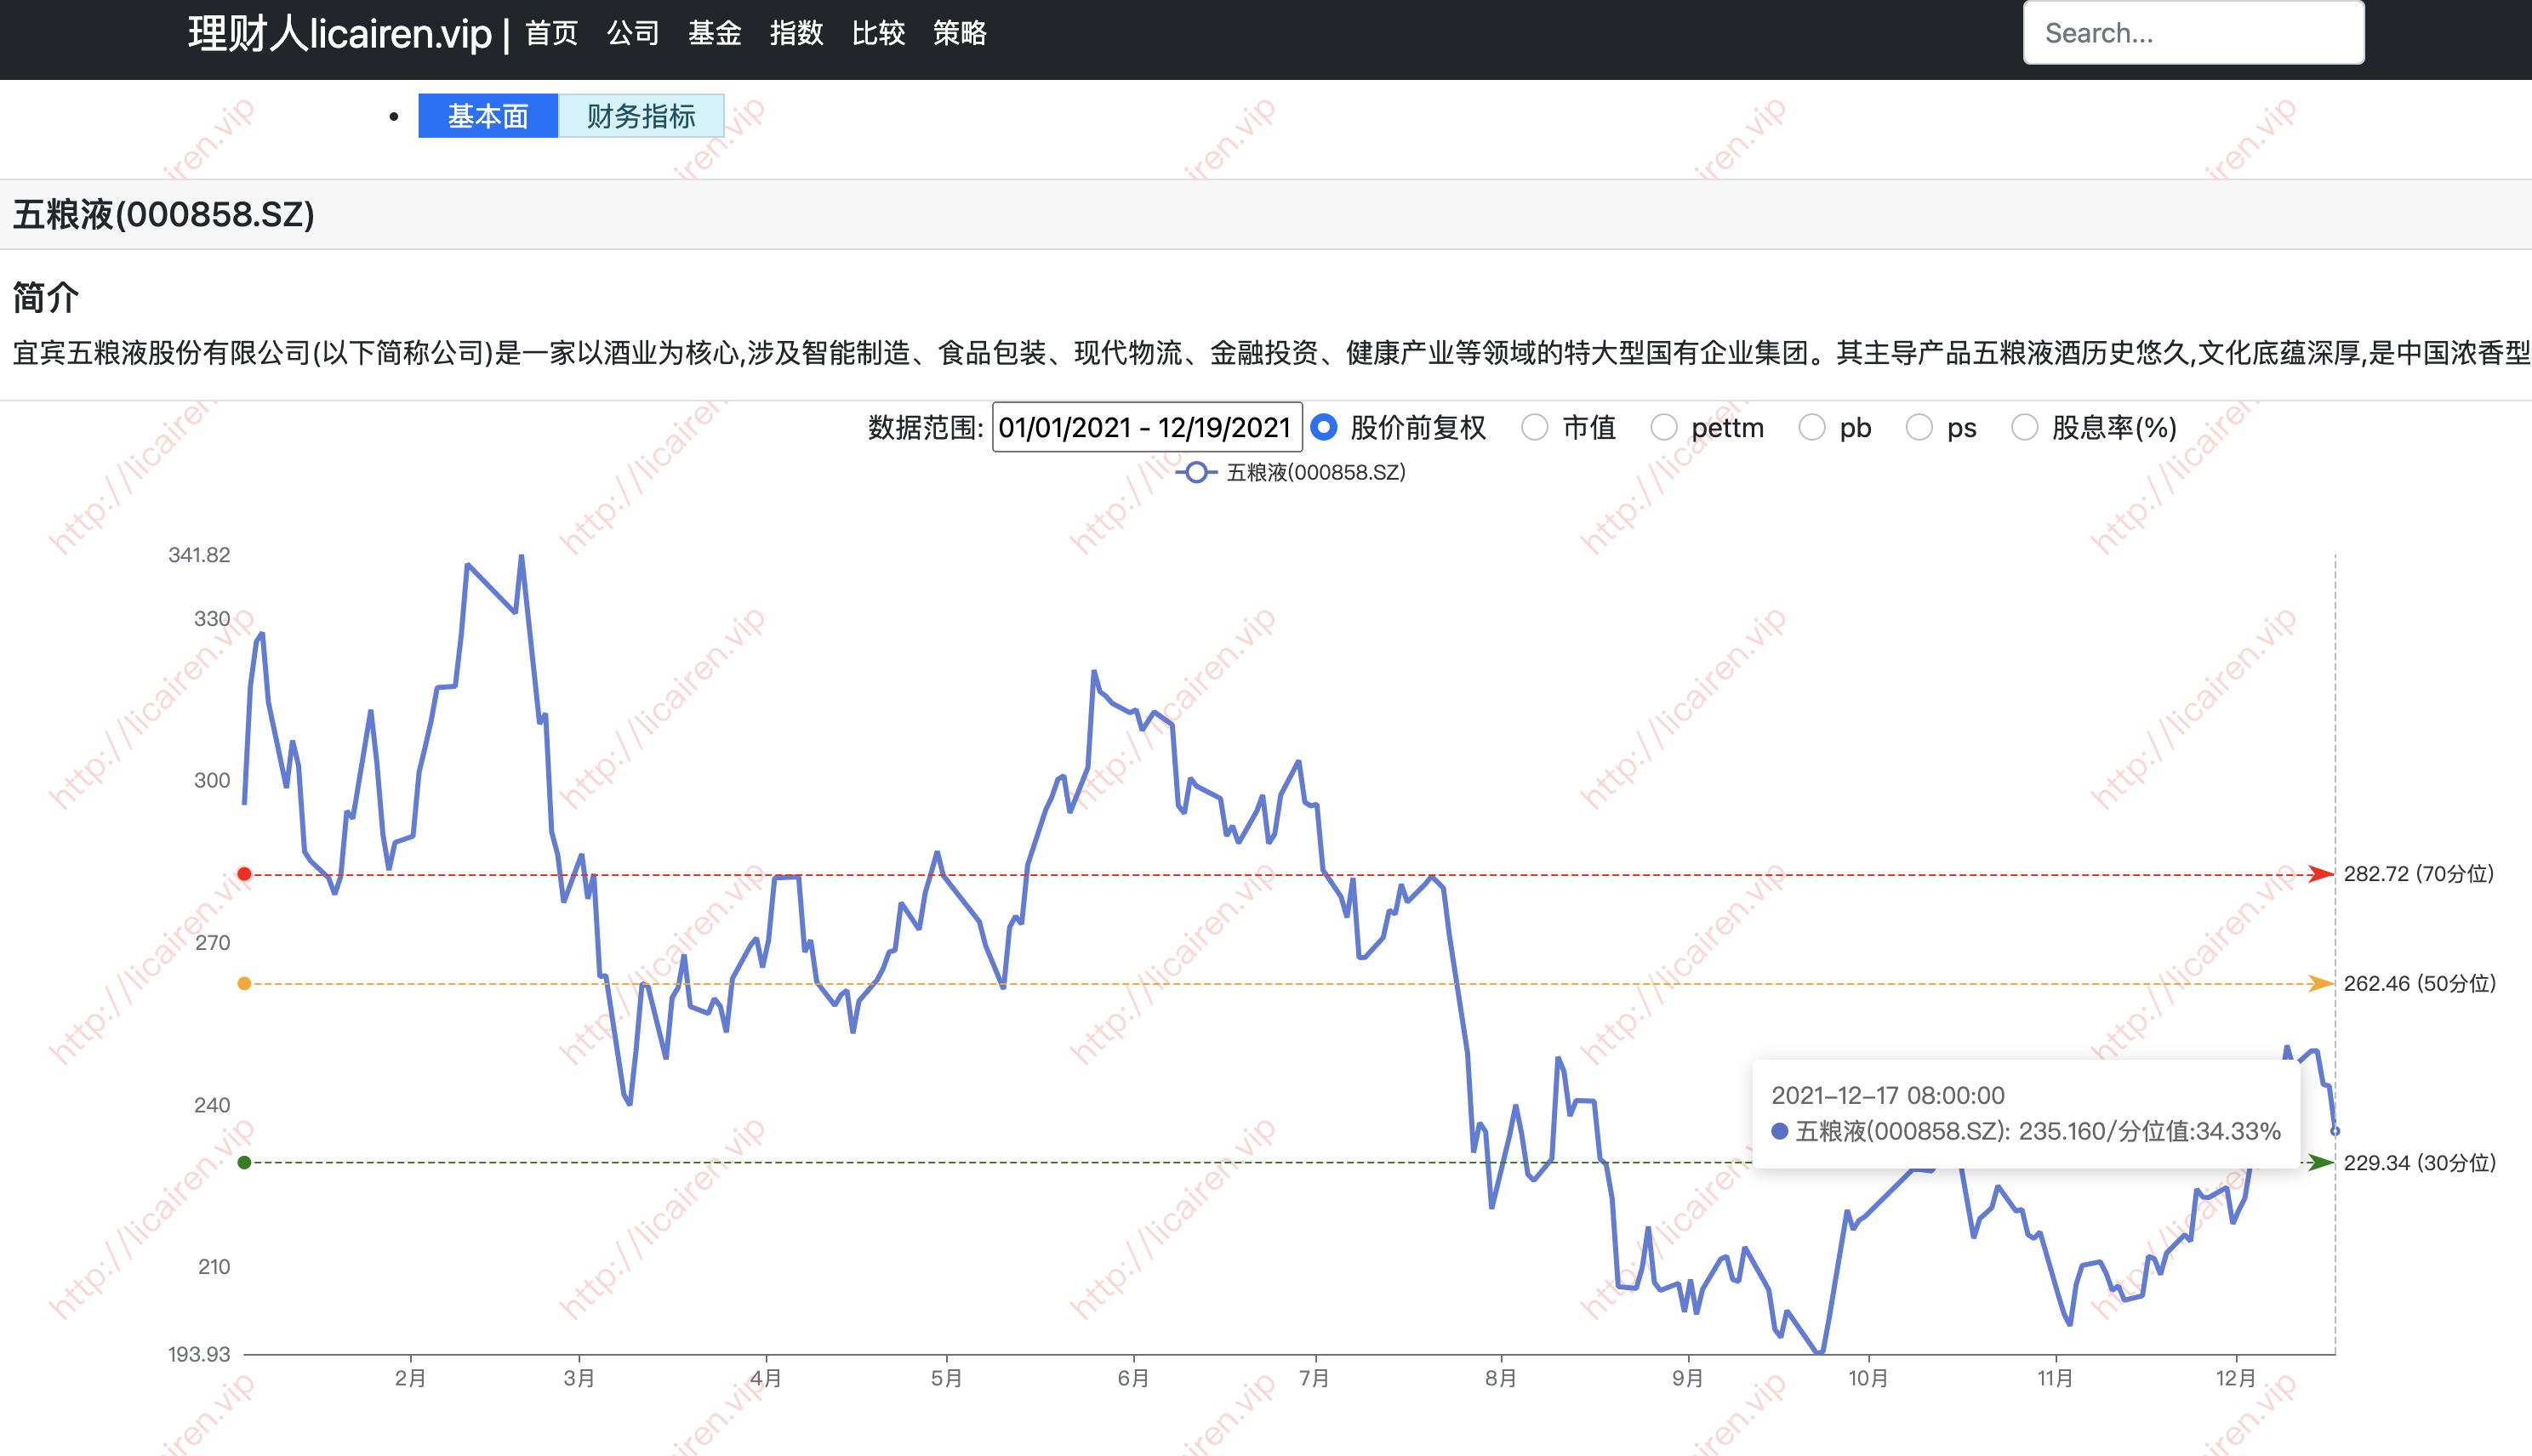Image resolution: width=2532 pixels, height=1456 pixels.
Task: Select the 股息率(%) option
Action: click(x=2025, y=428)
